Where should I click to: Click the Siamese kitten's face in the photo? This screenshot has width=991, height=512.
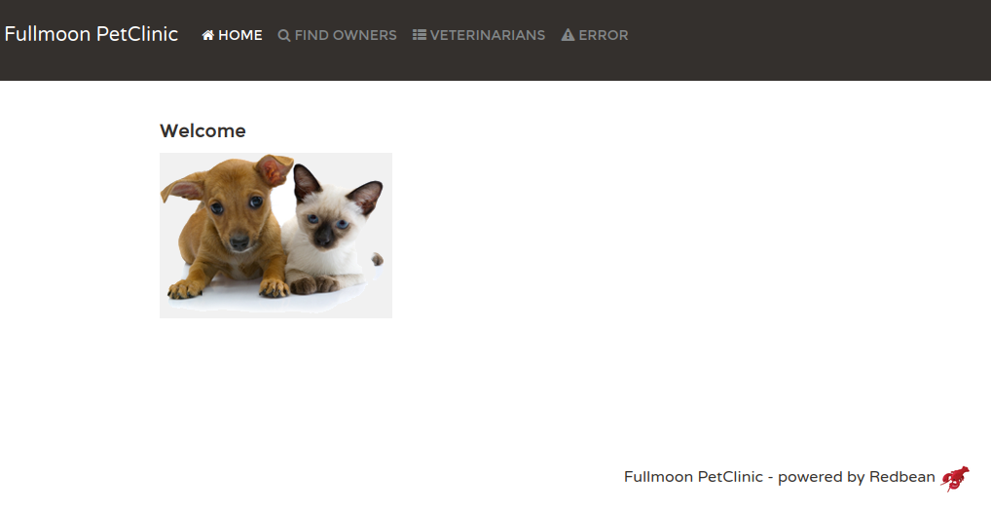click(327, 223)
